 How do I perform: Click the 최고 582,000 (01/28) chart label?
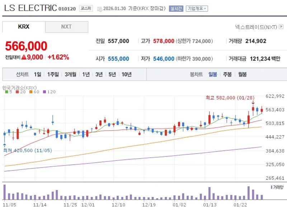click(x=230, y=98)
